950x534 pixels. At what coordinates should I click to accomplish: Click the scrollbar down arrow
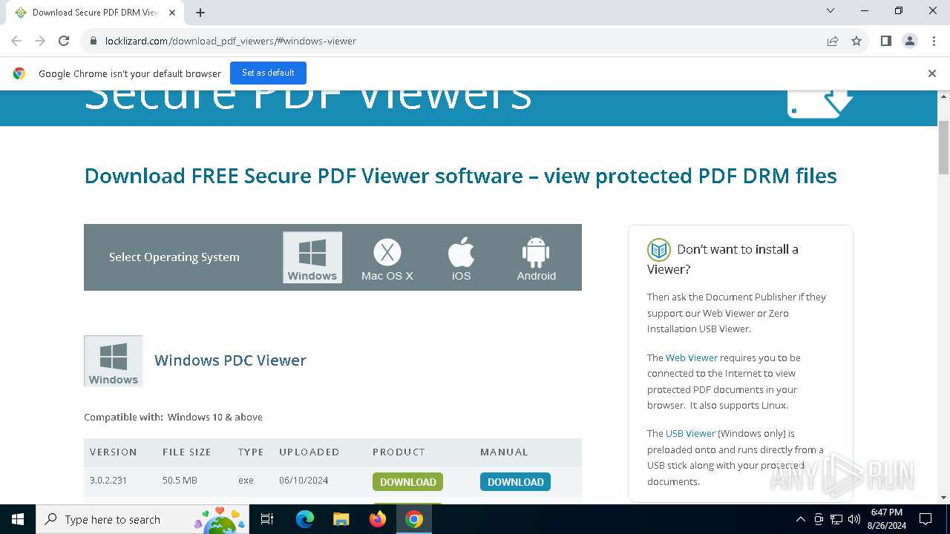click(x=944, y=498)
